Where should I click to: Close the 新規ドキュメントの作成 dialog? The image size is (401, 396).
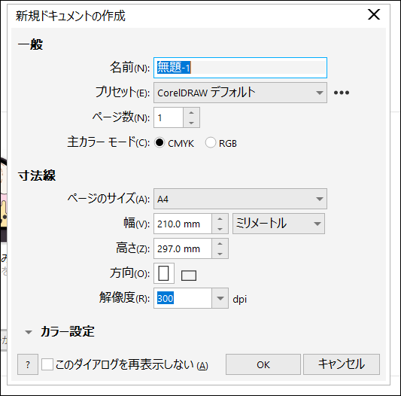click(374, 14)
